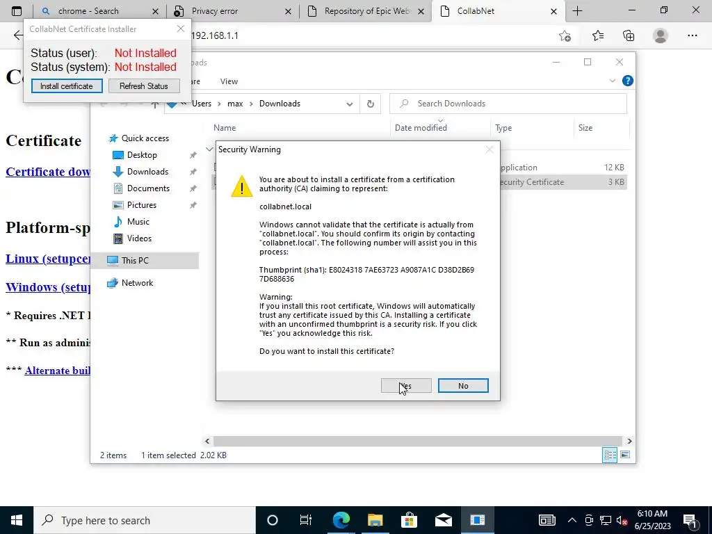Confirm certificate install with Yes button

click(x=406, y=385)
